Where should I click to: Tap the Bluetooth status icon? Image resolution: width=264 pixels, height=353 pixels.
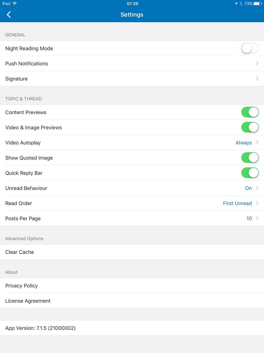pos(241,4)
